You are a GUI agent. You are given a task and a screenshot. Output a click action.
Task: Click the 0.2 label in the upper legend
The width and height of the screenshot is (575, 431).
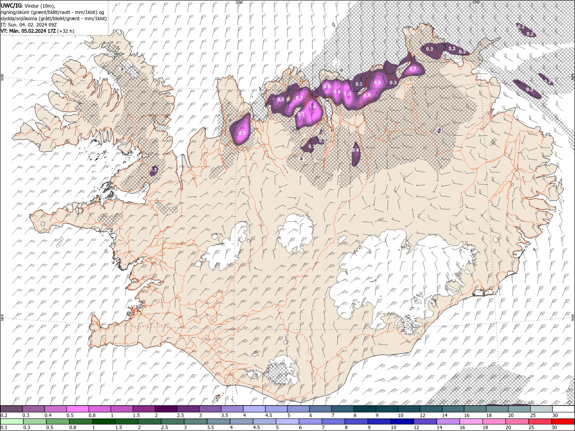point(4,415)
